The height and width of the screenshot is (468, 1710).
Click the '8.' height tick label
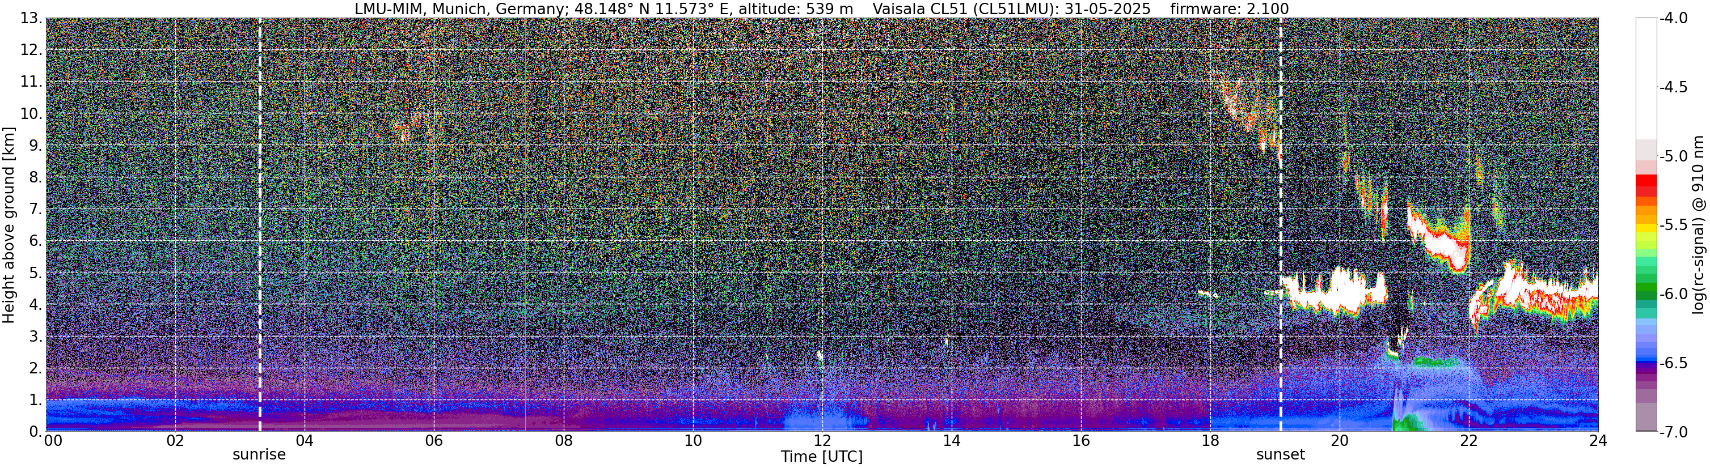click(x=35, y=177)
